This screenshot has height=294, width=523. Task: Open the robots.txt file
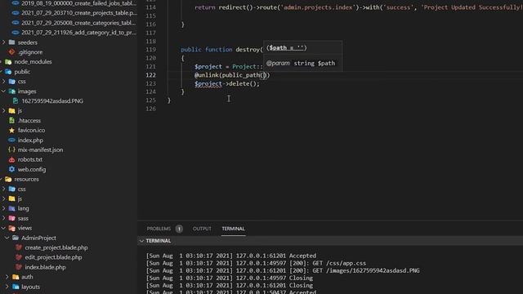click(30, 160)
